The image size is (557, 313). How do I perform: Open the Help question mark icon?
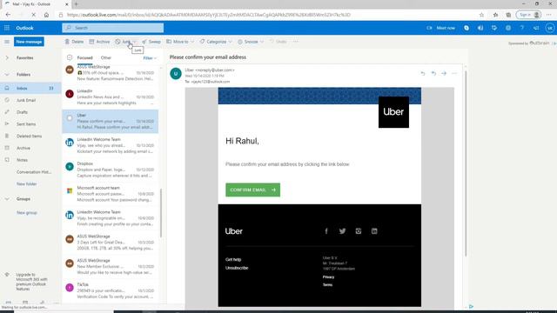click(x=522, y=28)
